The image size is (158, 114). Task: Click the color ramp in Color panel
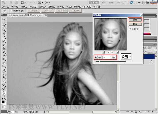(147, 34)
